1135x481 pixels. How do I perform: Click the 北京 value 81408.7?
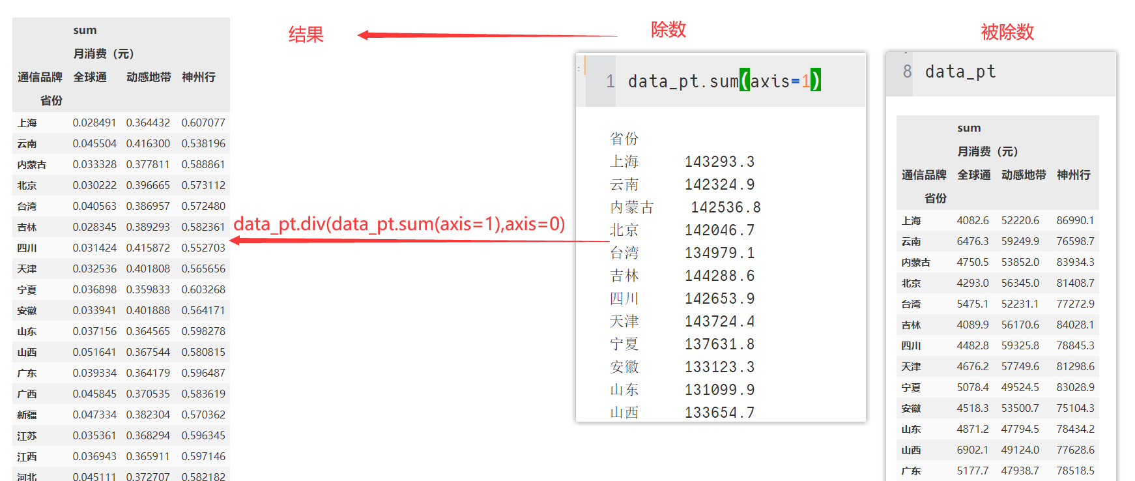point(1076,283)
